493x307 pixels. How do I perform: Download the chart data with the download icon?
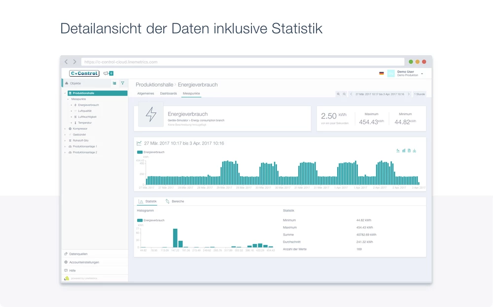click(415, 151)
